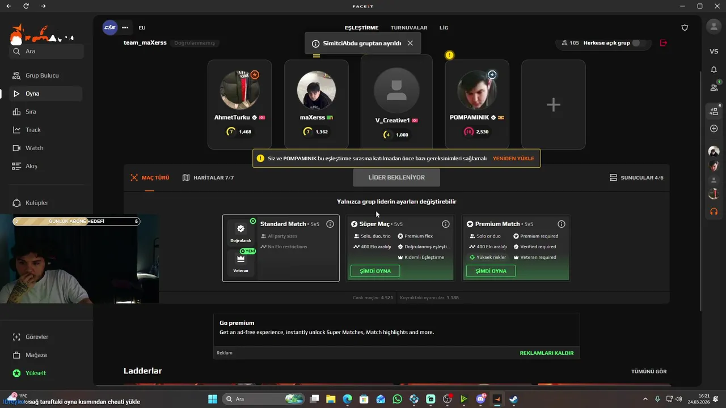Open Grup Bulucu in the sidebar
Screen dimensions: 726x408
point(41,75)
